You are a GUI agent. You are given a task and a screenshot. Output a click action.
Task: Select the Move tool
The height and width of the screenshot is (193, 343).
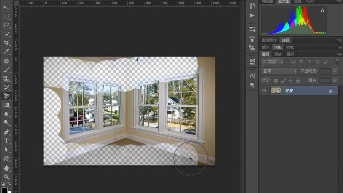pos(4,7)
